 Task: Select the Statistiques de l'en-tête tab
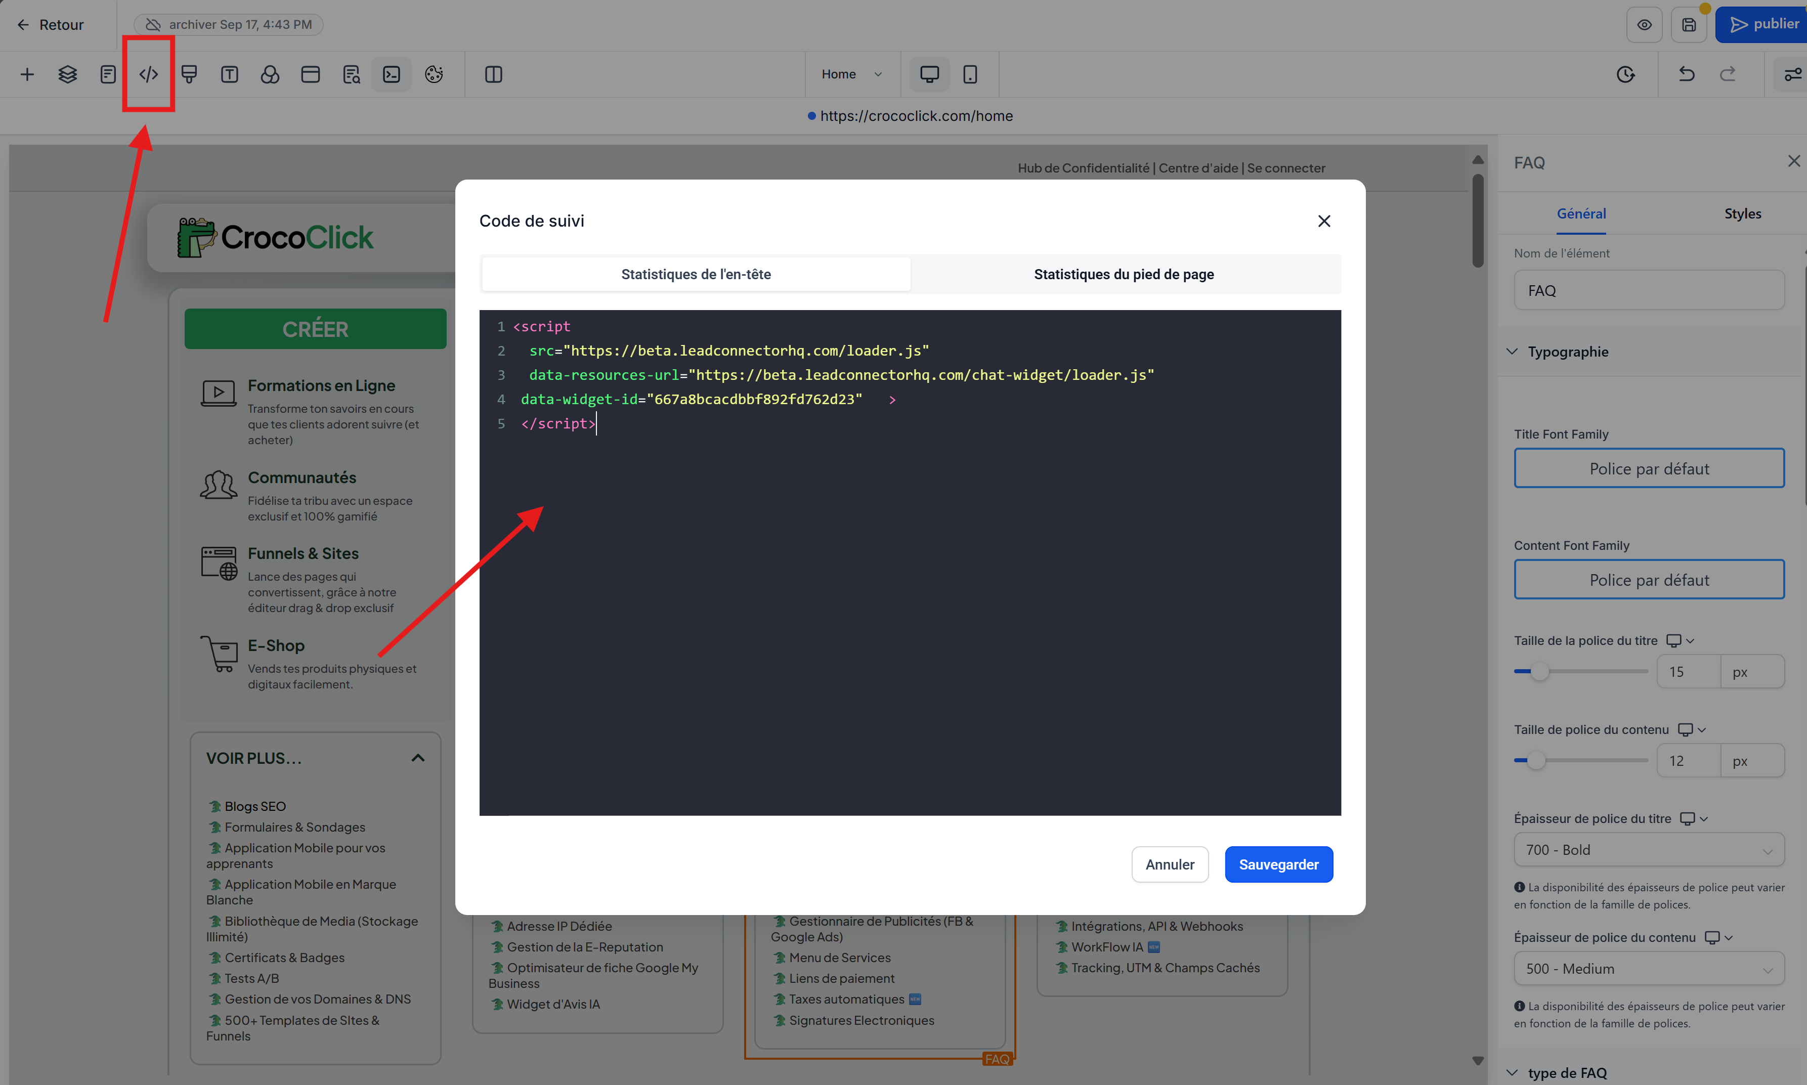click(x=696, y=274)
